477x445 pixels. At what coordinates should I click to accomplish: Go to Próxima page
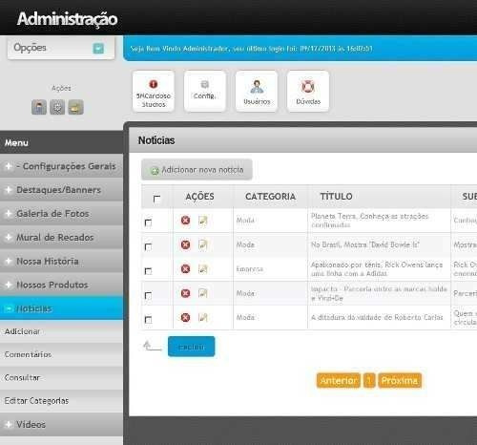click(x=400, y=380)
